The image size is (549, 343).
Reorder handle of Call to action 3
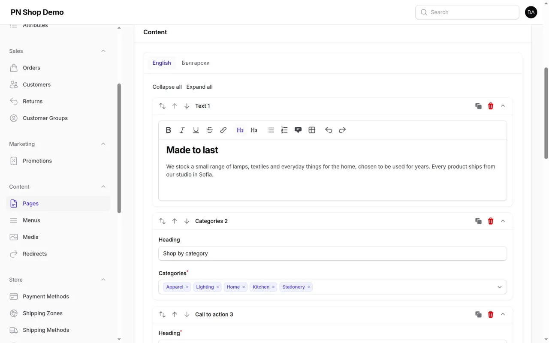[162, 314]
